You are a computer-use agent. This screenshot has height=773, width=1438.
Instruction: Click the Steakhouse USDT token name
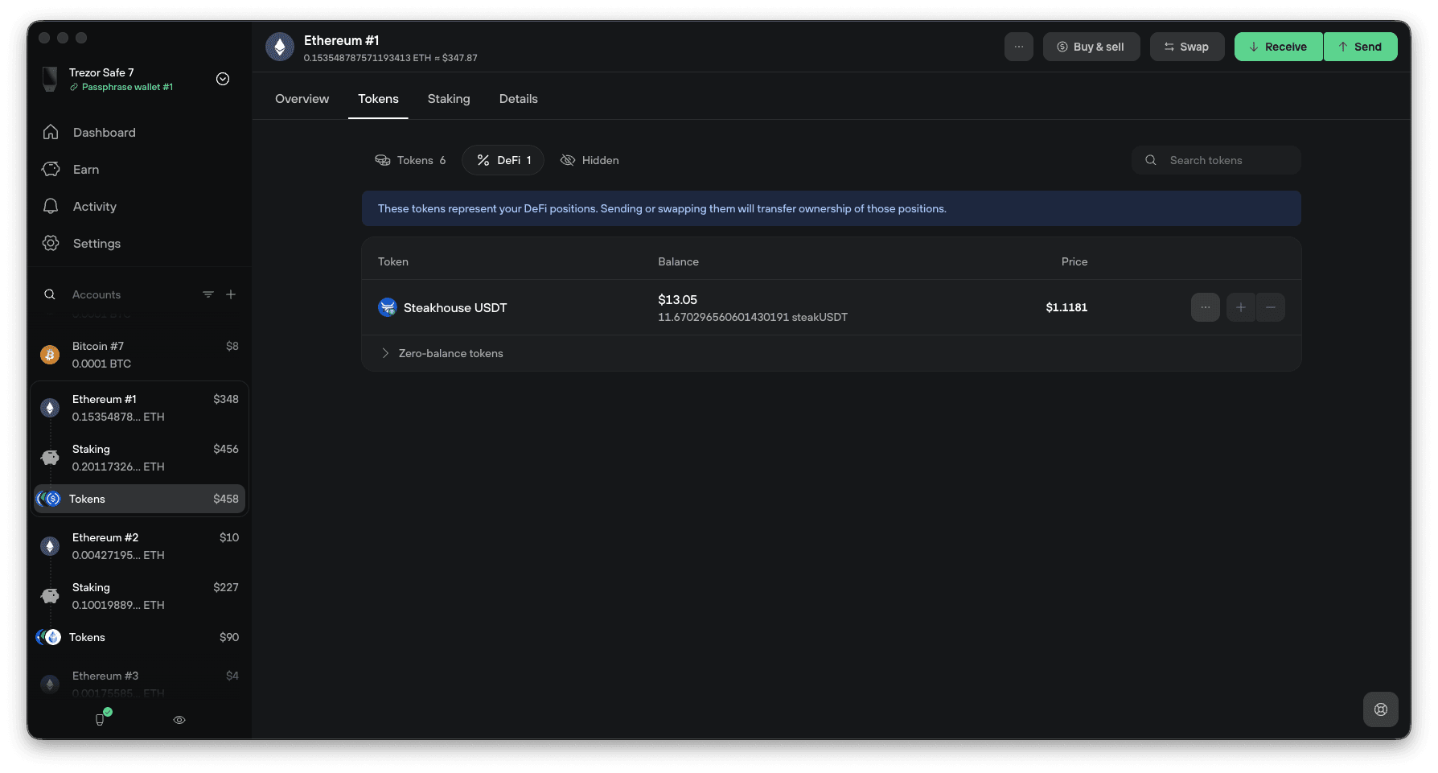[x=455, y=307]
